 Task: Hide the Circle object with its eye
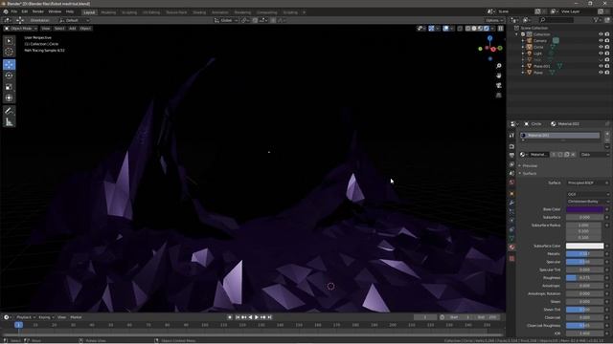click(601, 47)
